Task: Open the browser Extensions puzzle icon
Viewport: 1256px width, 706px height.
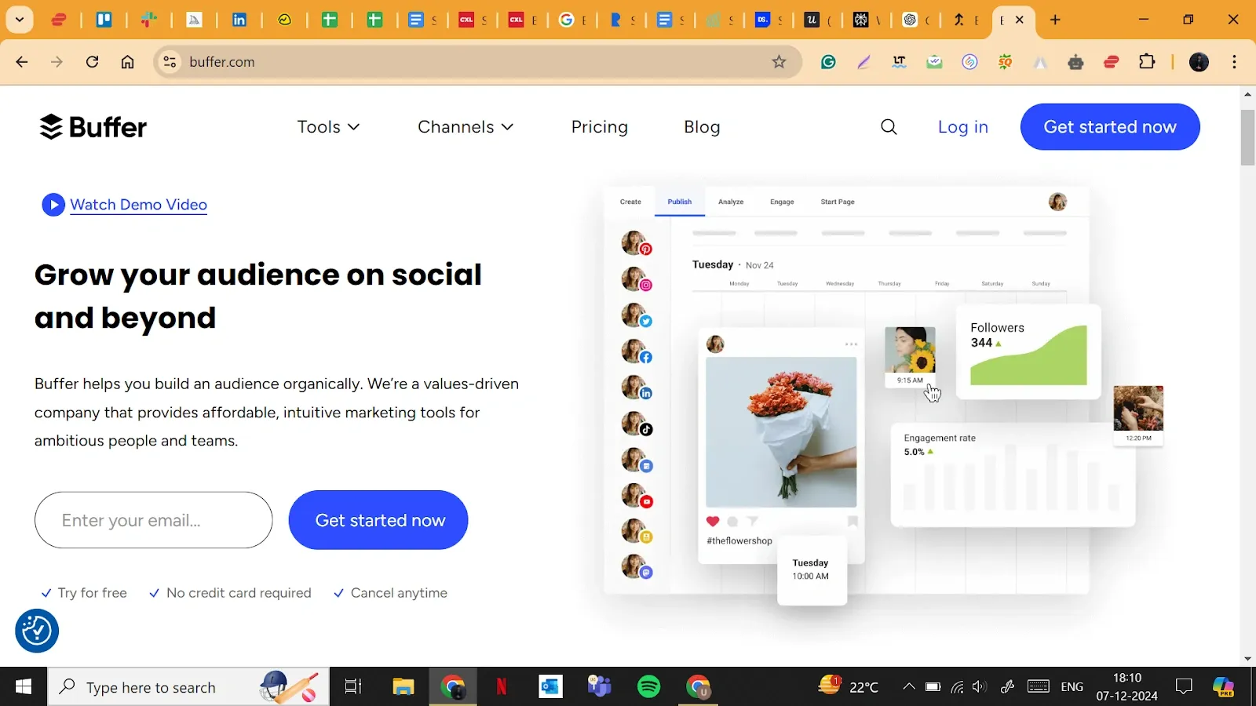Action: click(1147, 62)
